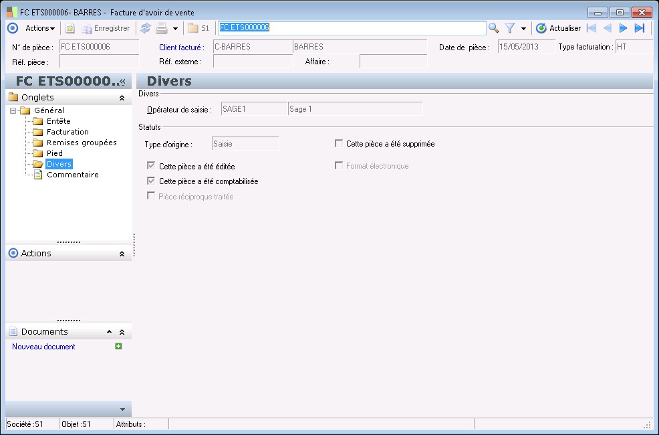Open the Facturation tab in tree
The width and height of the screenshot is (659, 435).
[x=68, y=132]
